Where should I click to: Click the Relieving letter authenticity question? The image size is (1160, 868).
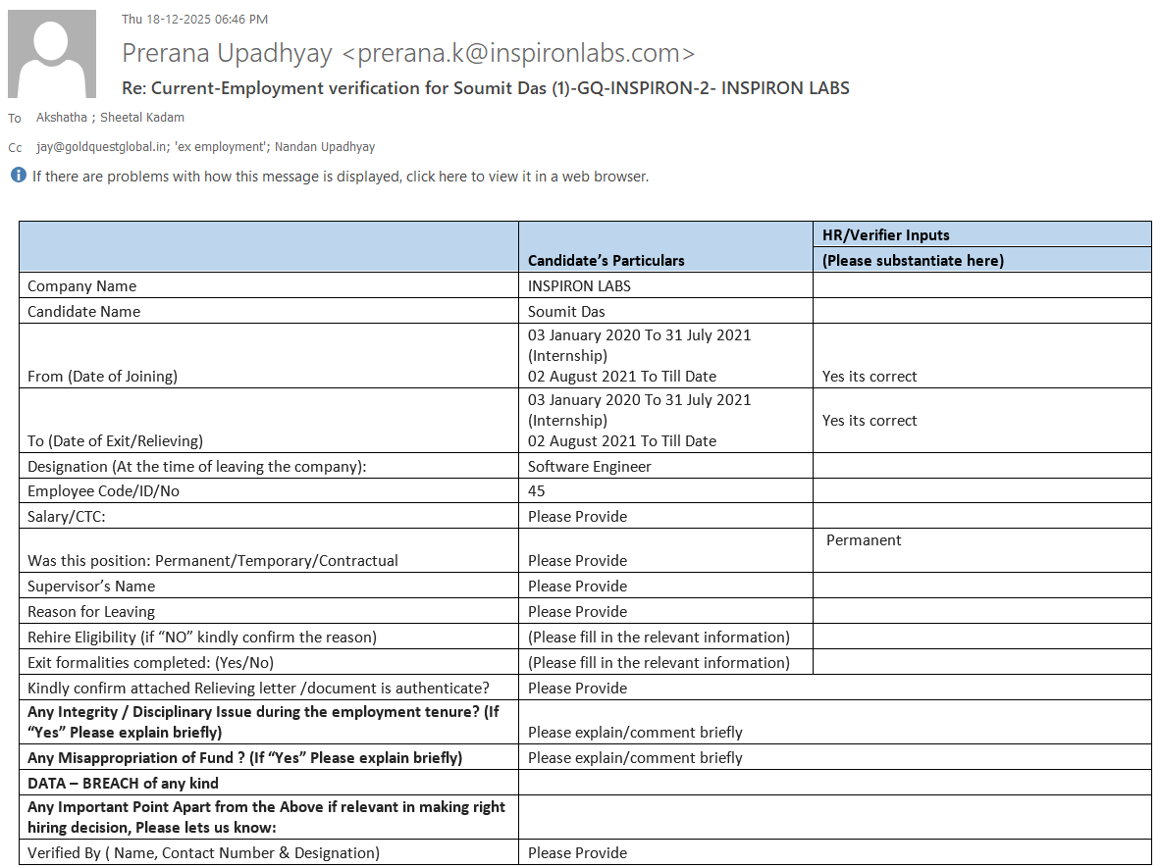(x=258, y=689)
